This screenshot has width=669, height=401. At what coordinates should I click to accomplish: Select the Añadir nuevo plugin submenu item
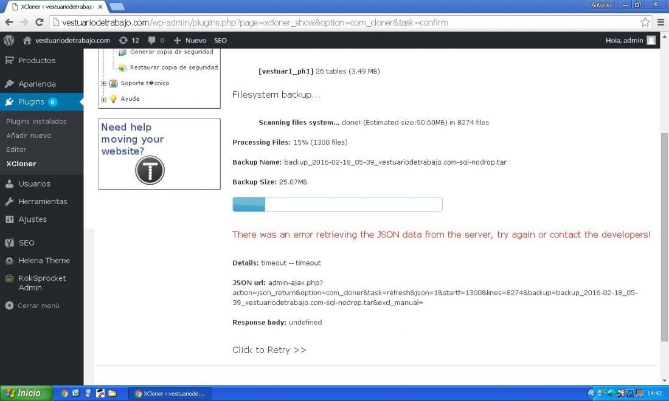29,135
